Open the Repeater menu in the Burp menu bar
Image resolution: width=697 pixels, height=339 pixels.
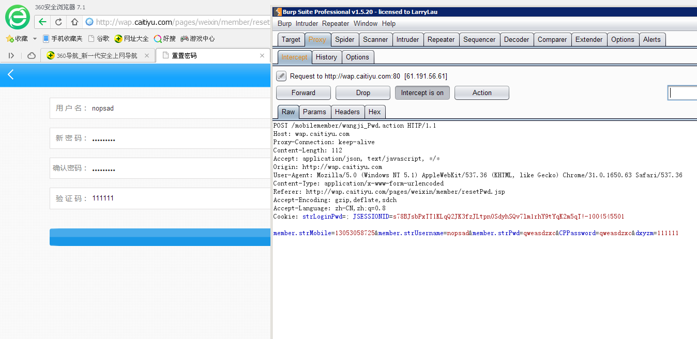[336, 24]
